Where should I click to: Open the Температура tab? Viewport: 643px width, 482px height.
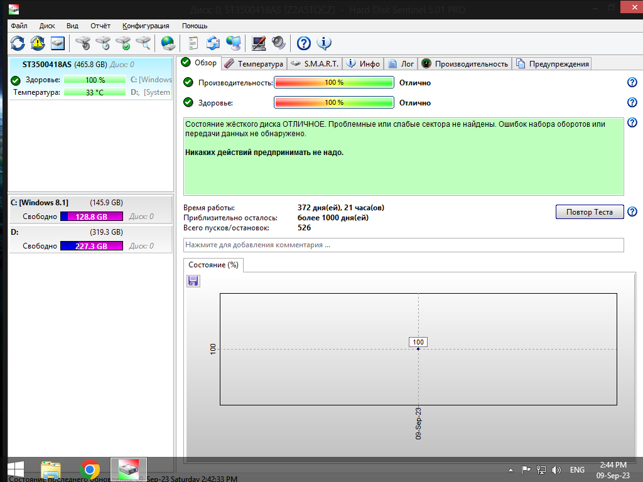[254, 63]
